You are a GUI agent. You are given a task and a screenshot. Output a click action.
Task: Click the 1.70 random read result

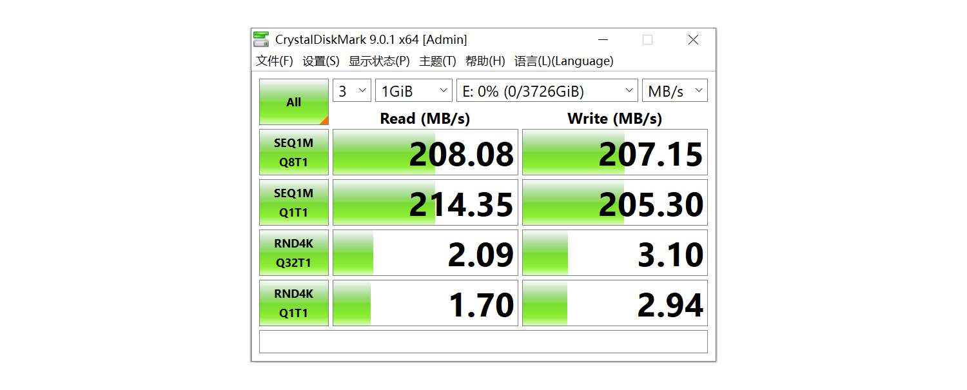click(425, 303)
